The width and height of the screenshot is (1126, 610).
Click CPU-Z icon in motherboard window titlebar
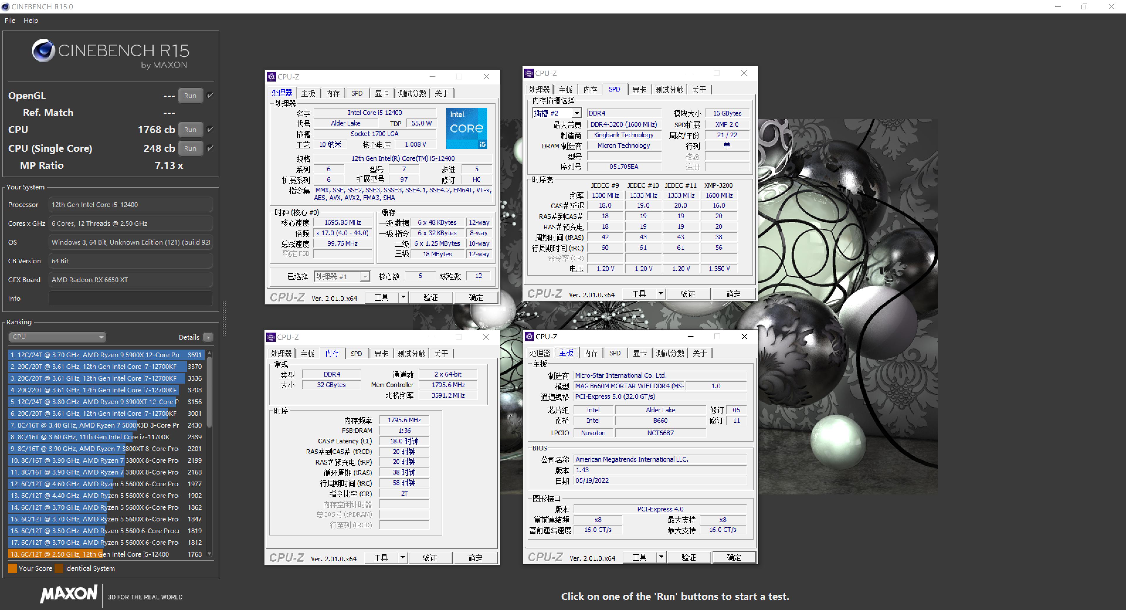529,336
